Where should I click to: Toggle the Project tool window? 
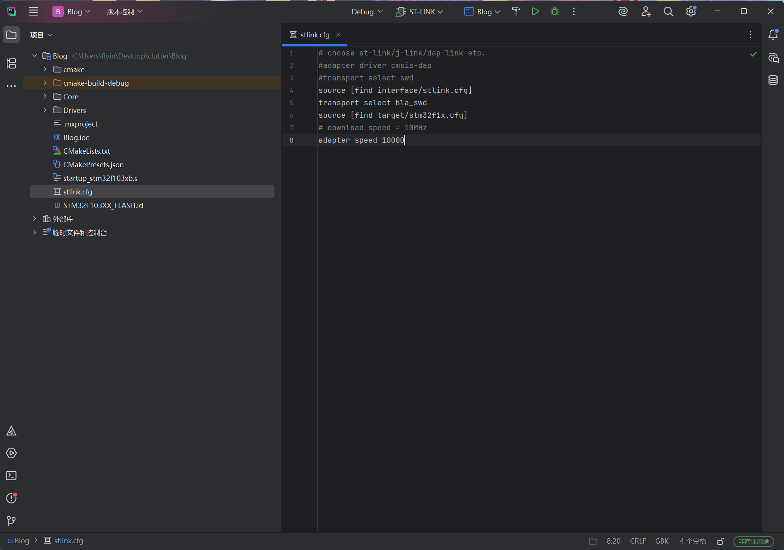pyautogui.click(x=11, y=35)
